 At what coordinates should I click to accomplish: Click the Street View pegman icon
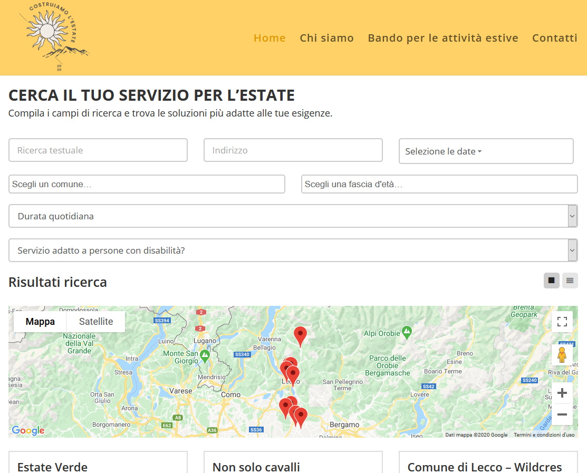562,355
